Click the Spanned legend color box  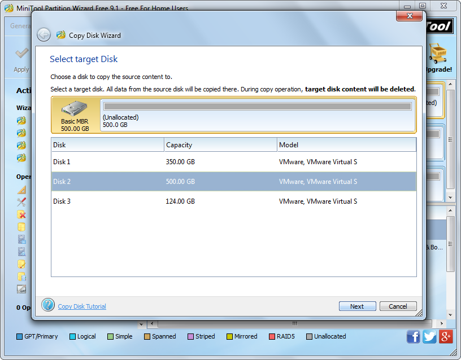point(147,336)
